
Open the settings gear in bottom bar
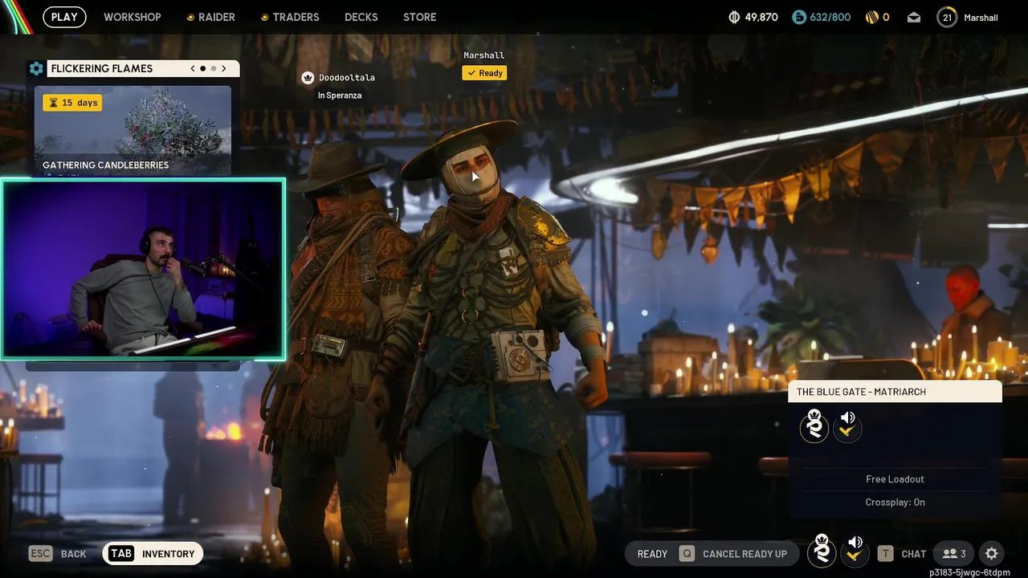pos(992,554)
